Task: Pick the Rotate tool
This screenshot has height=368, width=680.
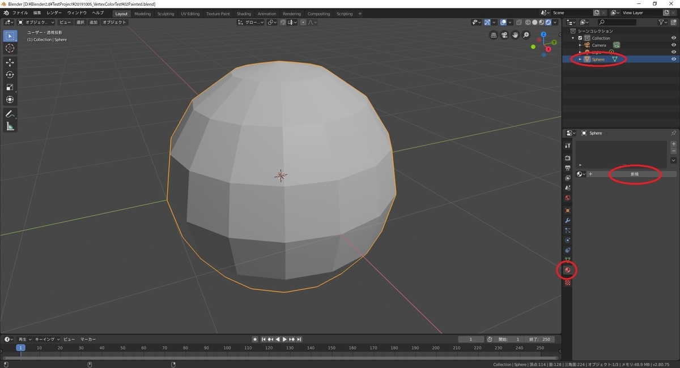Action: (10, 75)
